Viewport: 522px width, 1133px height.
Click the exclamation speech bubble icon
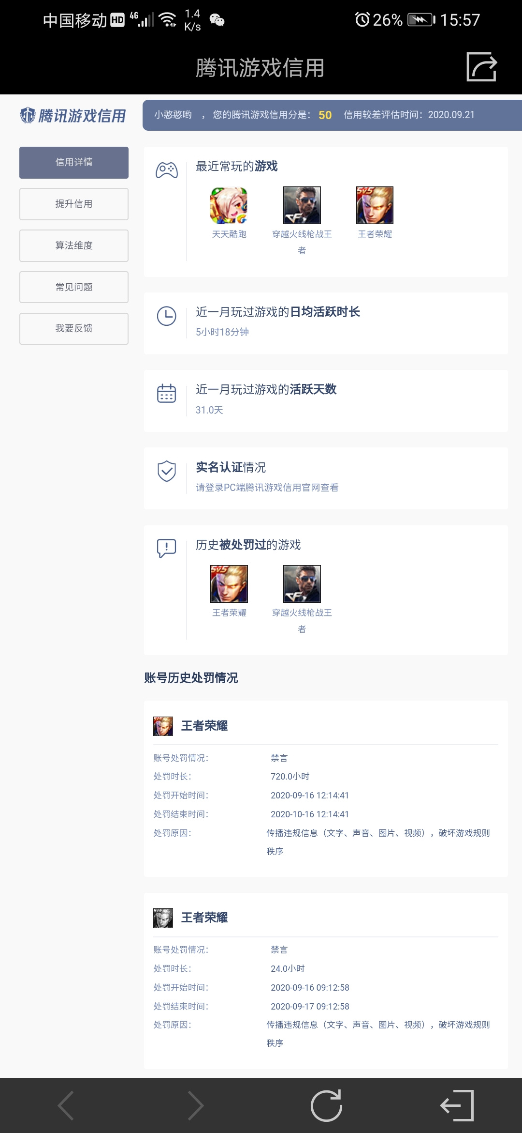[167, 549]
